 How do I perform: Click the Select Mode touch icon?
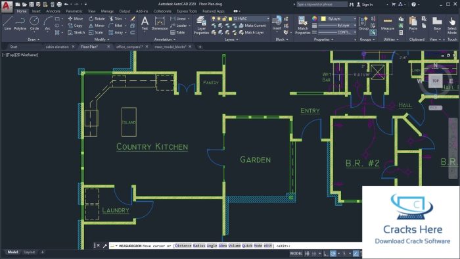452,25
